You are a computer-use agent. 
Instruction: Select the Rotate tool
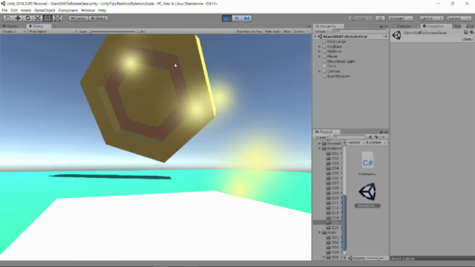coord(28,19)
